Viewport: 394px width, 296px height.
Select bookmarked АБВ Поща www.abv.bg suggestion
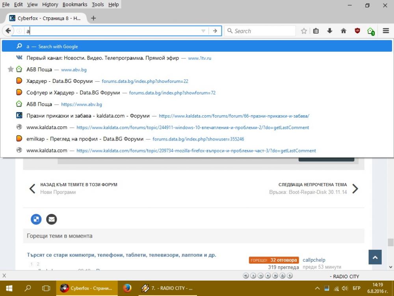197,69
